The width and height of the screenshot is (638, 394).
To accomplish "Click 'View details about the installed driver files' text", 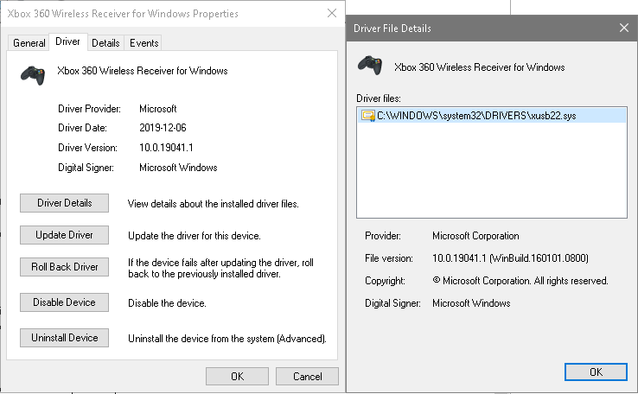I will (x=214, y=204).
